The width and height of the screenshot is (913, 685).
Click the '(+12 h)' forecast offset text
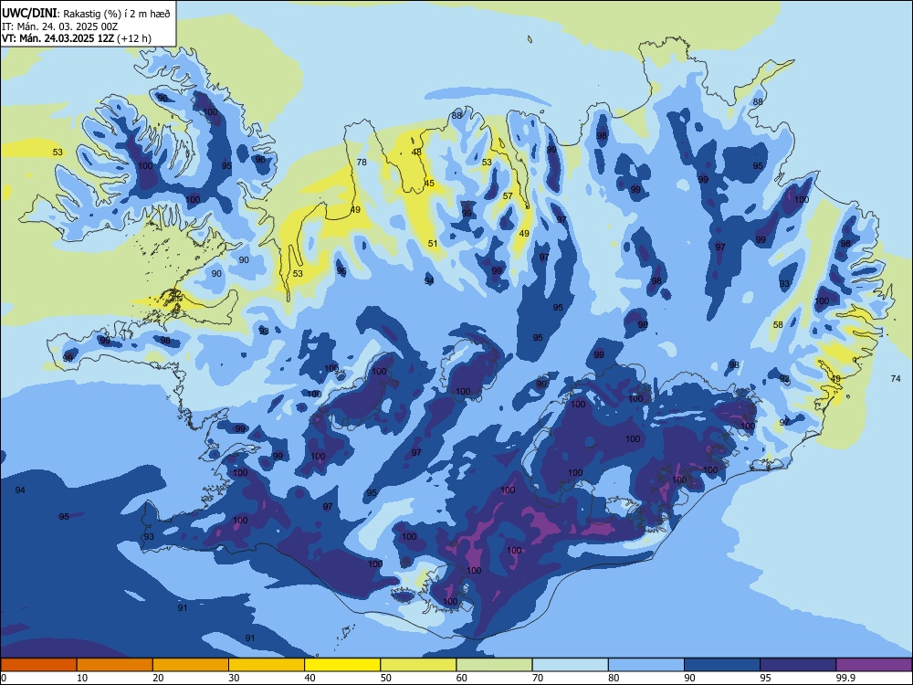click(x=134, y=38)
